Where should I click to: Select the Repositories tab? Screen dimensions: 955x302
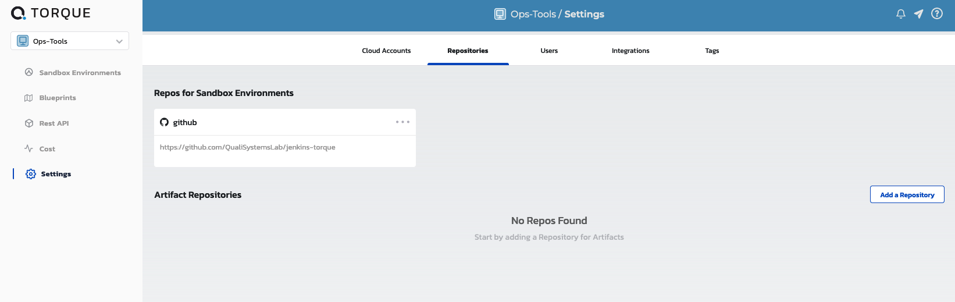[468, 51]
